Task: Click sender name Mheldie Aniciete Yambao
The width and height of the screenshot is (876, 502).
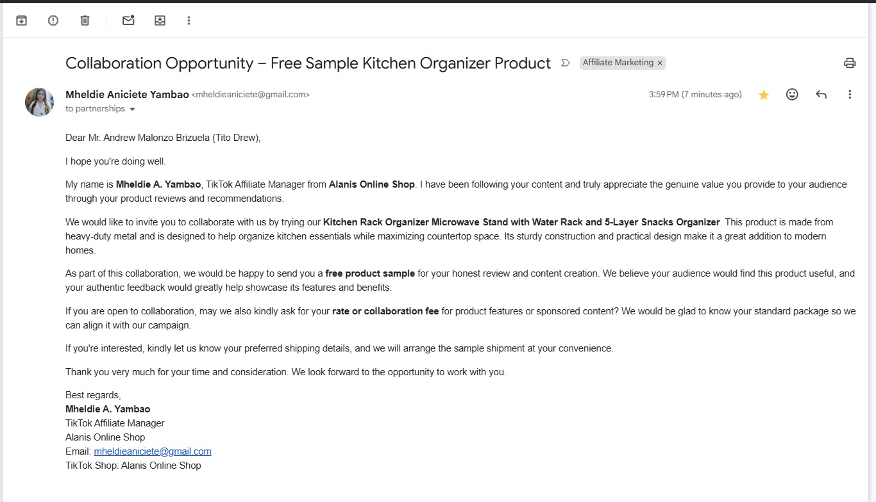Action: [127, 94]
